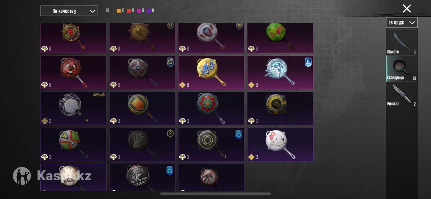The image size is (431, 199).
Task: Click the pink quality count indicator
Action: click(140, 11)
